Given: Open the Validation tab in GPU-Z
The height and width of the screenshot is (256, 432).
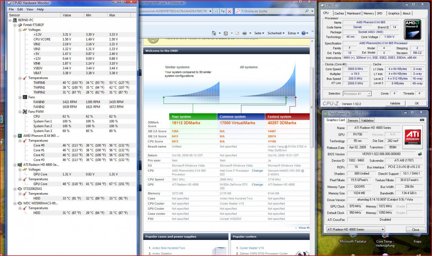Looking at the screenshot, I should [367, 121].
